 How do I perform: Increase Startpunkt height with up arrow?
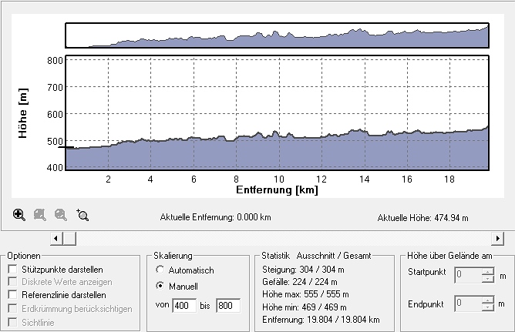pyautogui.click(x=486, y=271)
